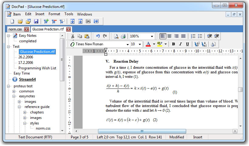Toggle bold formatting

click(x=173, y=44)
